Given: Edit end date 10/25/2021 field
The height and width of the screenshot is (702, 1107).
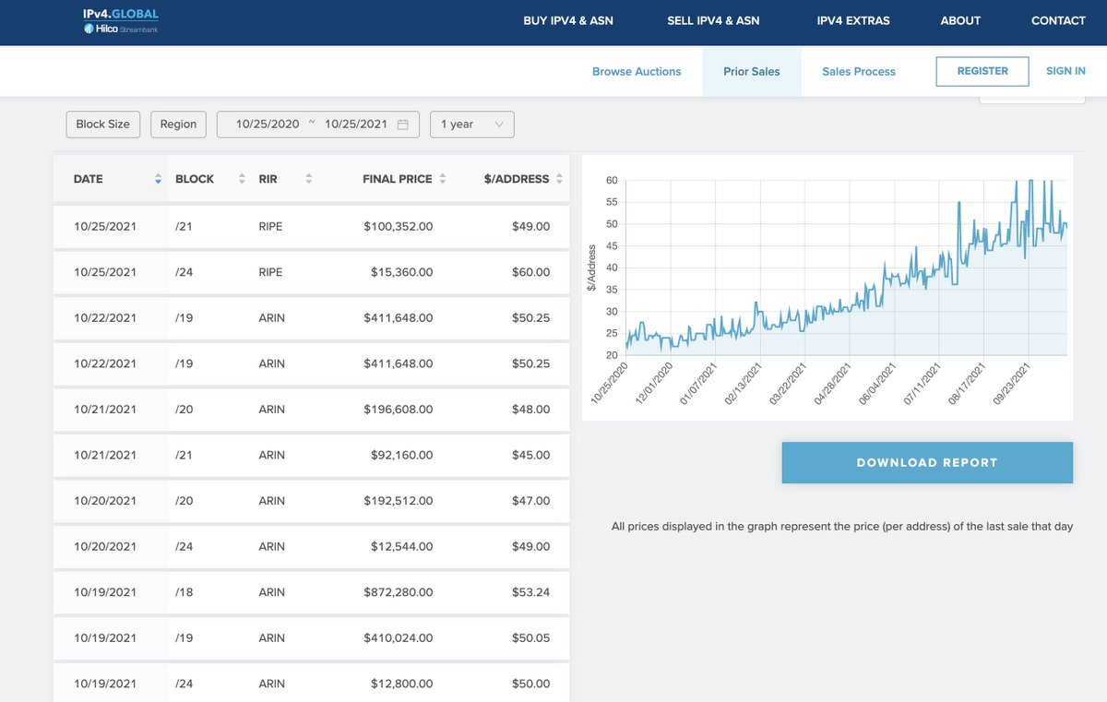Looking at the screenshot, I should (x=356, y=125).
